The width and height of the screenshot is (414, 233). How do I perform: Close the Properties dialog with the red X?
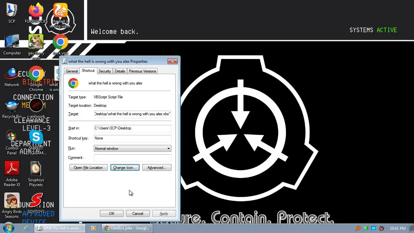tap(172, 61)
